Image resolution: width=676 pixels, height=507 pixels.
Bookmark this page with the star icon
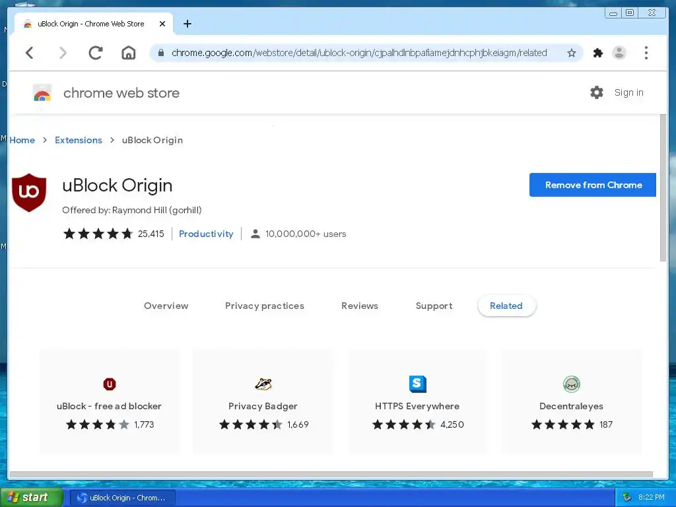tap(571, 53)
